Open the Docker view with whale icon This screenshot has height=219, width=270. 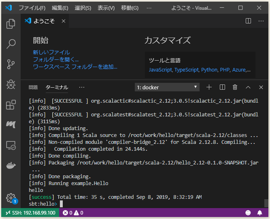pyautogui.click(x=11, y=165)
